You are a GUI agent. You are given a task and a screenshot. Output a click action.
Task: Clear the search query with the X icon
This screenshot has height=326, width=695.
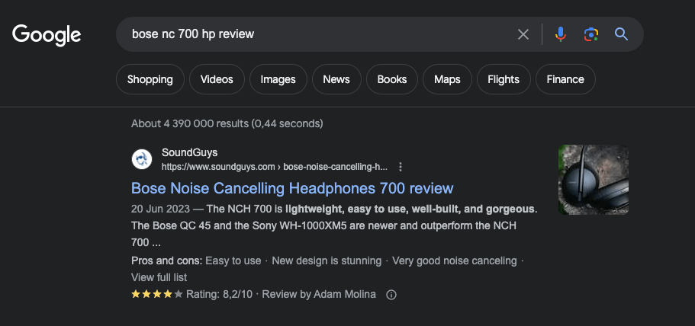click(523, 34)
